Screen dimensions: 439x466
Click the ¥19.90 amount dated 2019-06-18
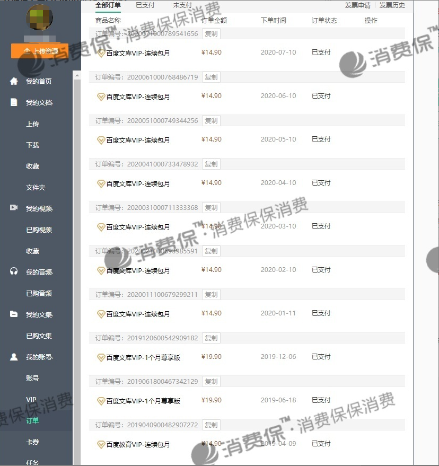pos(212,400)
